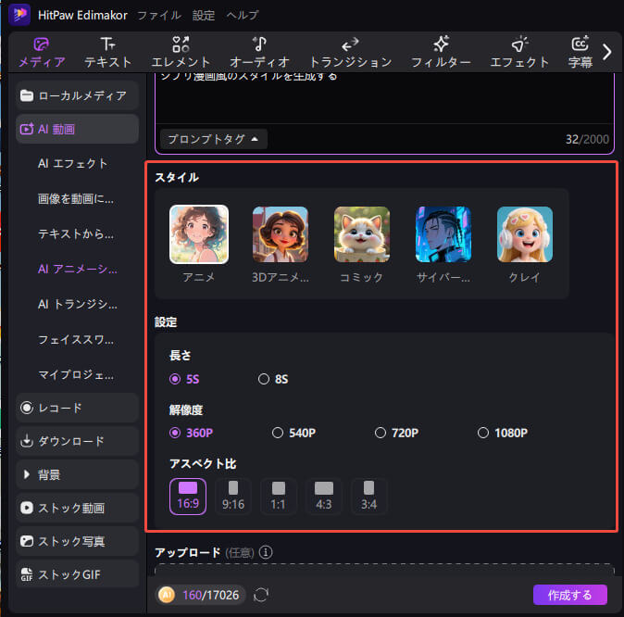Open the フィルター (Filter) panel

[x=441, y=53]
